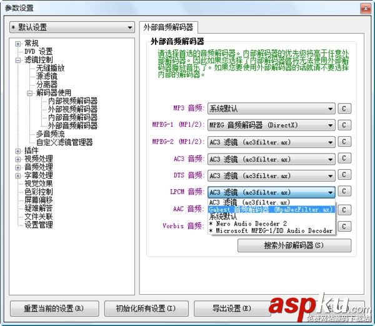Click the C button for MPEG-2

(x=344, y=142)
